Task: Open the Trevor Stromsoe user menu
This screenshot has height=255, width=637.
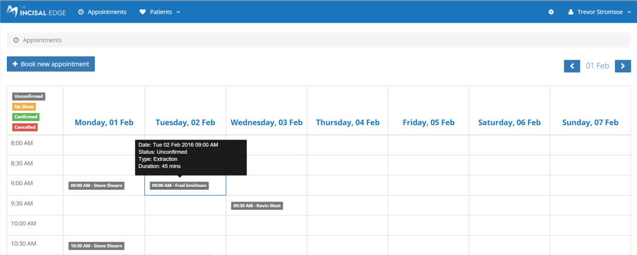Action: pyautogui.click(x=600, y=12)
